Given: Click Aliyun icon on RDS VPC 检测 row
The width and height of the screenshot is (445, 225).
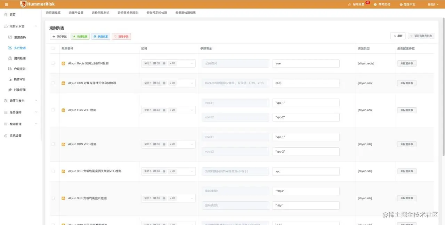Looking at the screenshot, I should tap(63, 144).
